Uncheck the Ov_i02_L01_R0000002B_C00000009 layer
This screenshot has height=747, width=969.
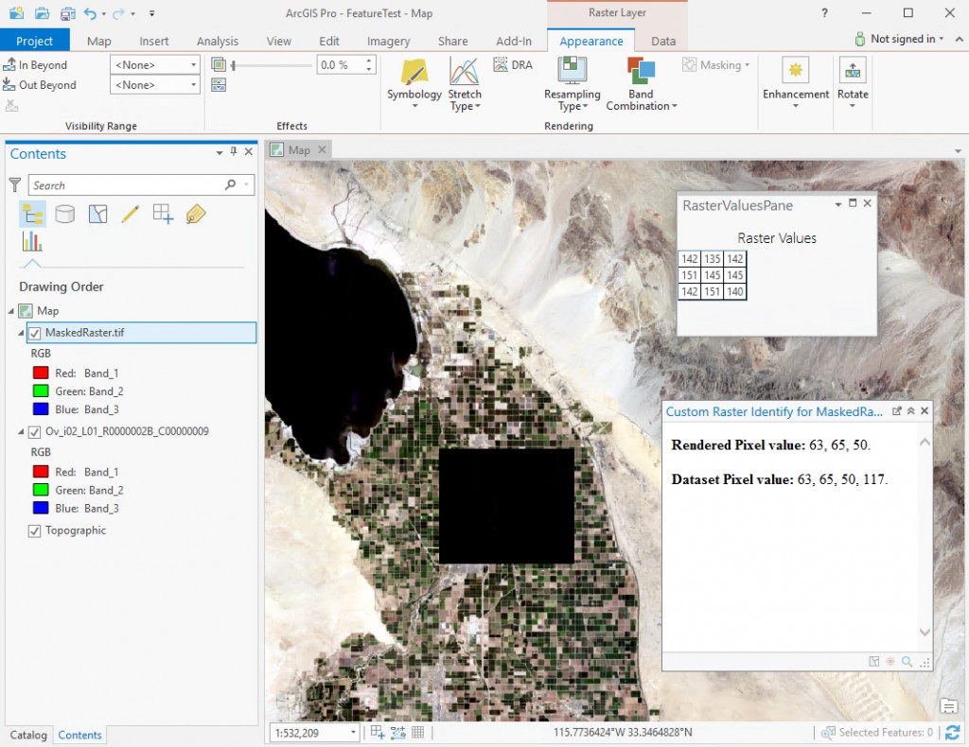point(35,431)
